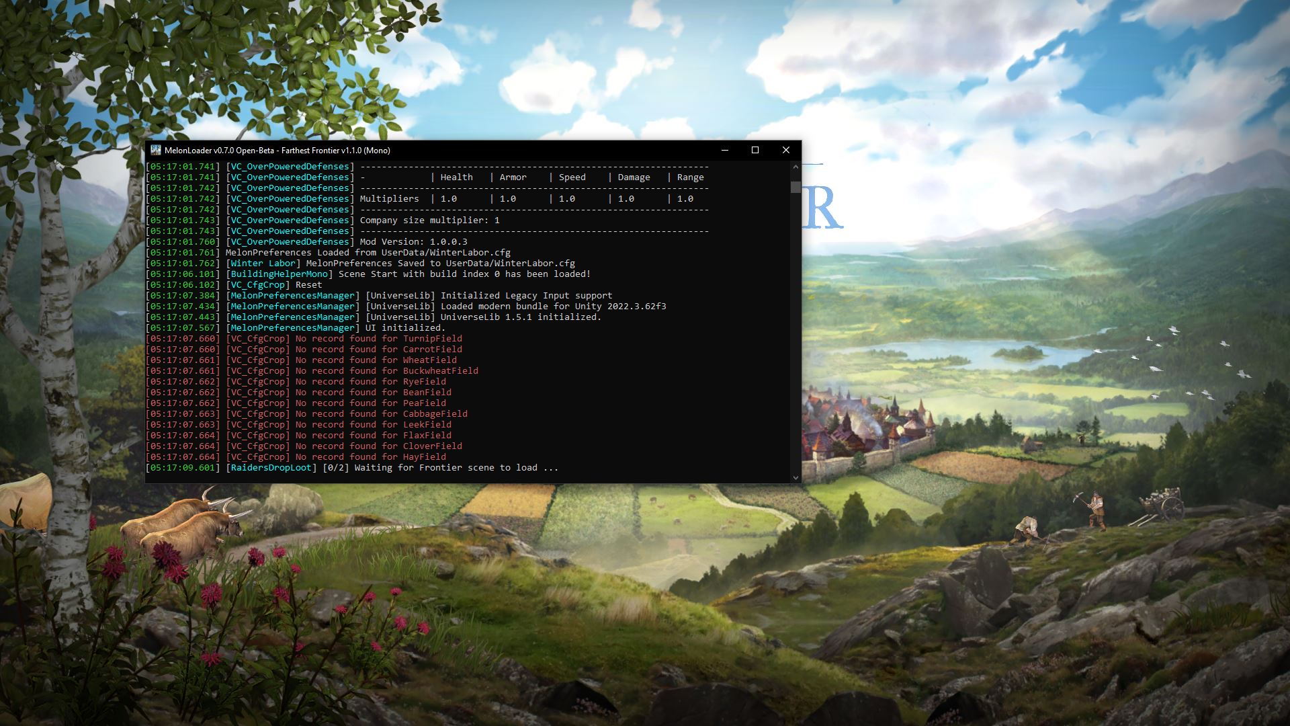Click 'No record found for LeekField' line

(374, 425)
